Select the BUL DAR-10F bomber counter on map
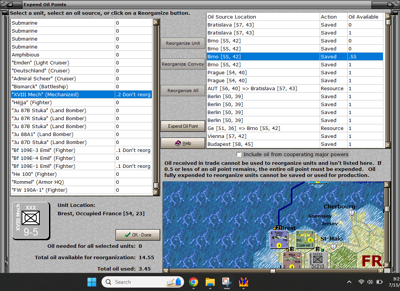 pos(305,239)
